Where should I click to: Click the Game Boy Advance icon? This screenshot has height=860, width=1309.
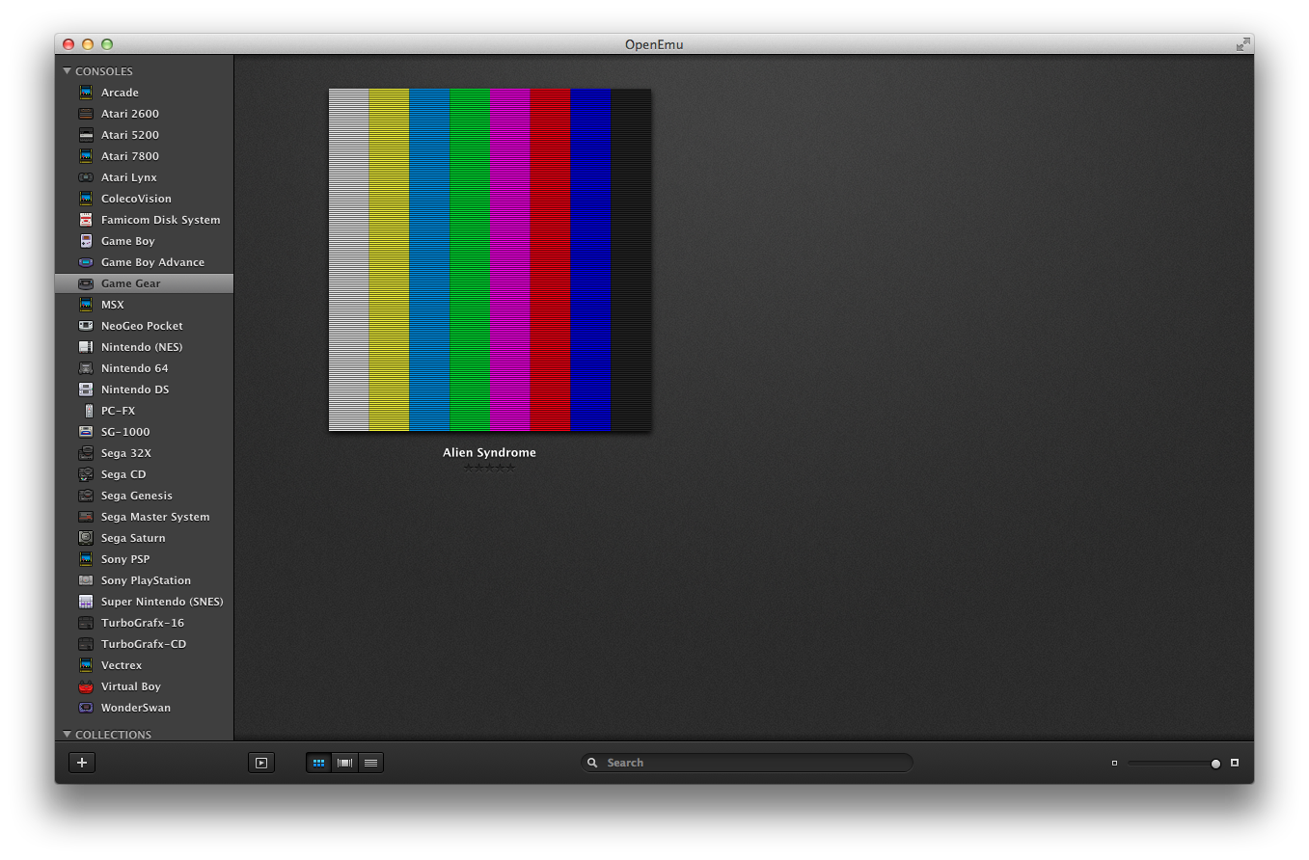coord(86,262)
